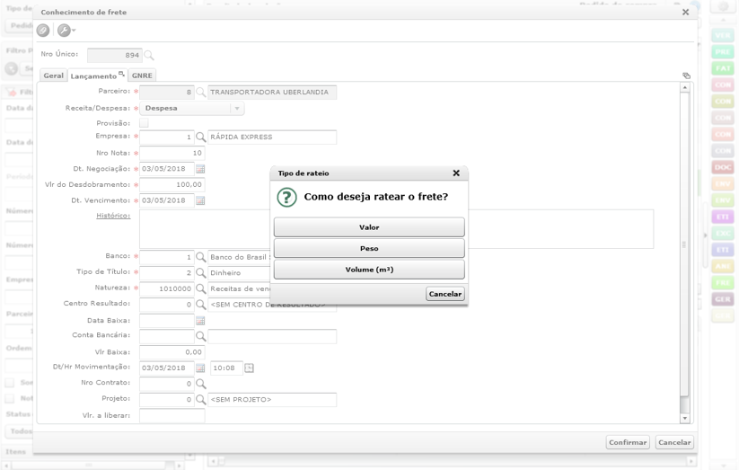Confirm the Conhecimento de frete form
Viewport: 739px width, 470px height.
(628, 442)
